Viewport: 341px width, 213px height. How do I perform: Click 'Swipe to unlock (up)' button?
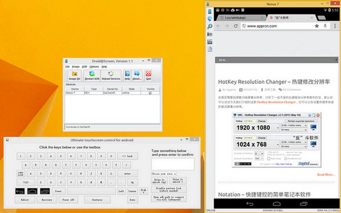coord(159,181)
